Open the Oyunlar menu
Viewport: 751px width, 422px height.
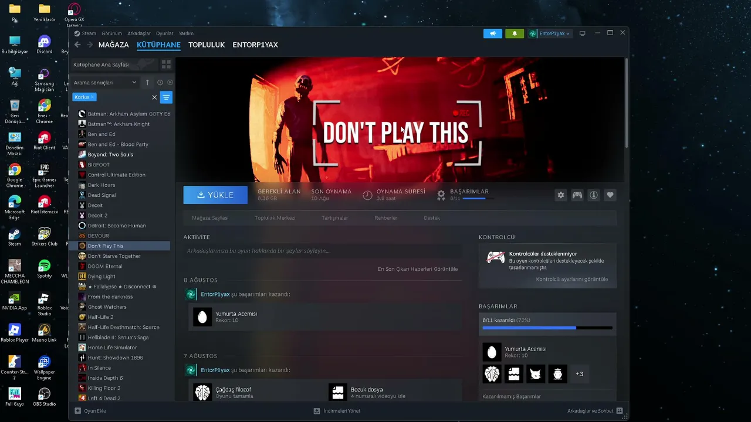165,33
